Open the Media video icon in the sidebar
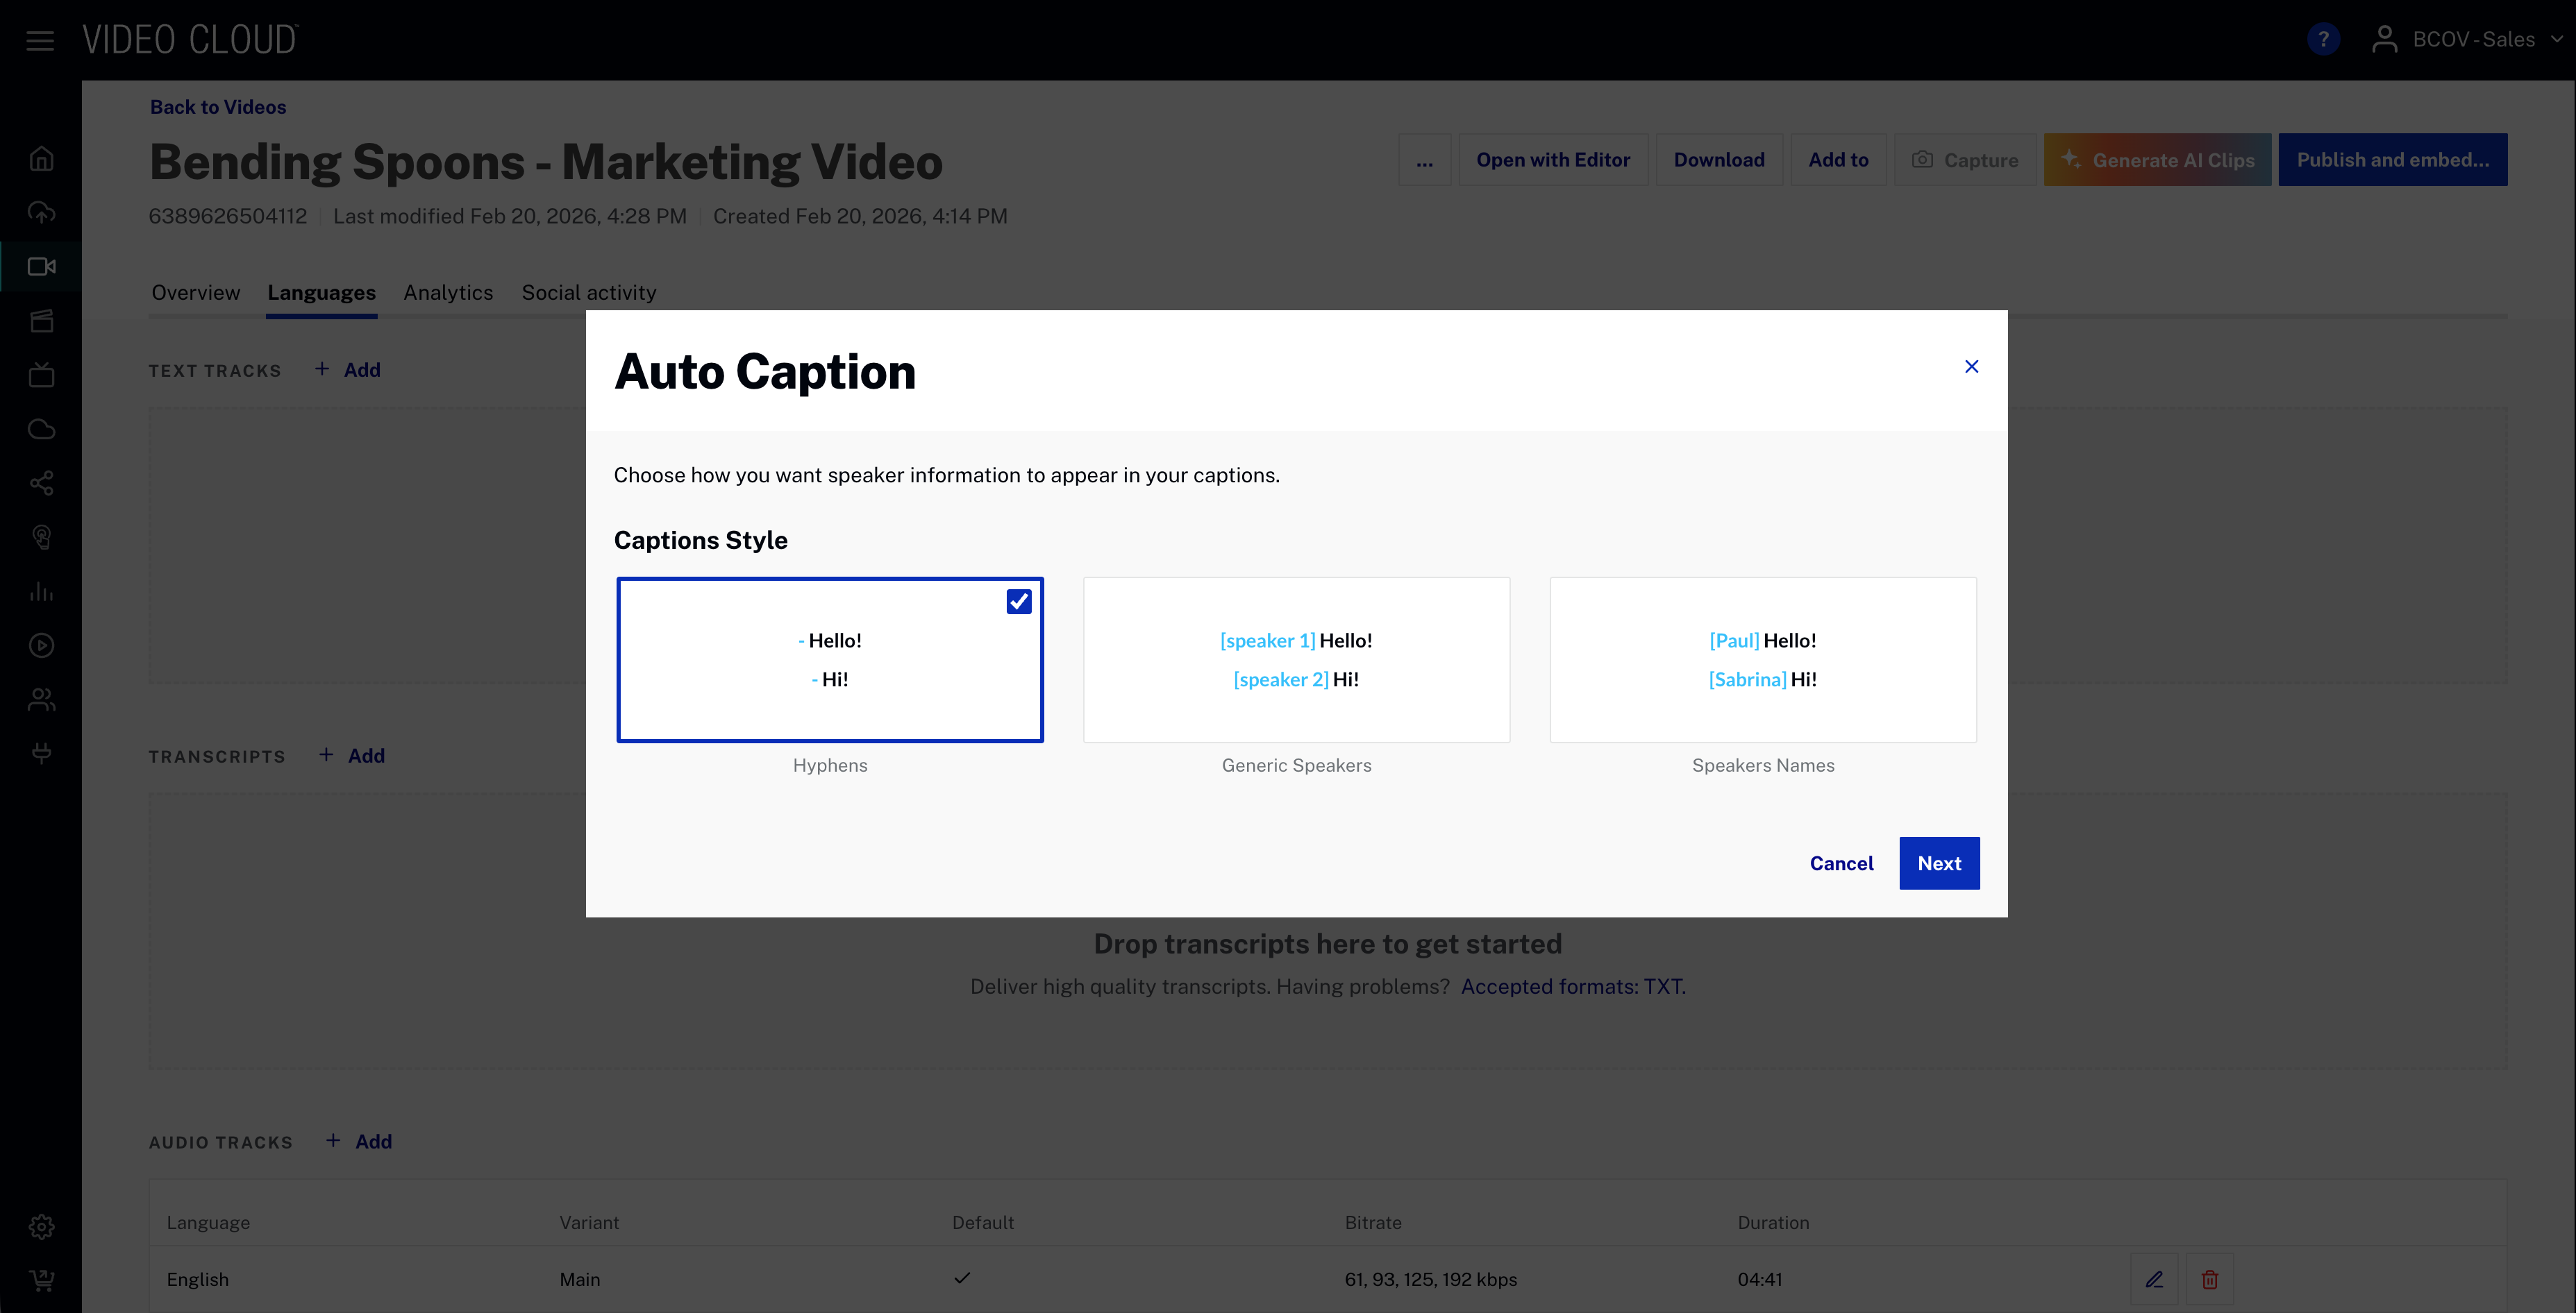2576x1313 pixels. (x=41, y=266)
